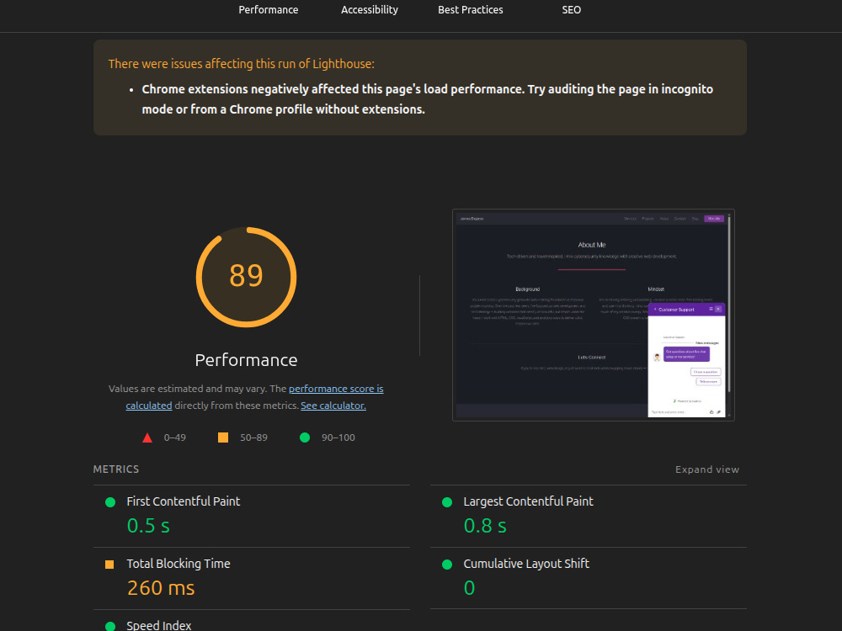Click the Cumulative Layout Shift green status dot
Image resolution: width=842 pixels, height=631 pixels.
tap(447, 565)
